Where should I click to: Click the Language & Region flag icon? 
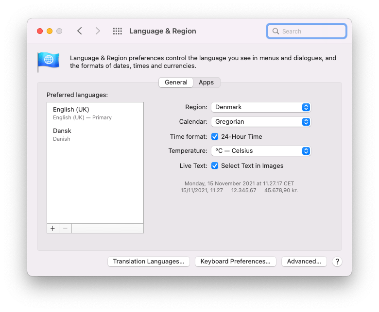pyautogui.click(x=48, y=62)
